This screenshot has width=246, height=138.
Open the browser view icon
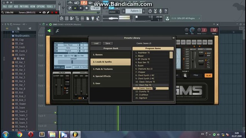[x=77, y=18]
